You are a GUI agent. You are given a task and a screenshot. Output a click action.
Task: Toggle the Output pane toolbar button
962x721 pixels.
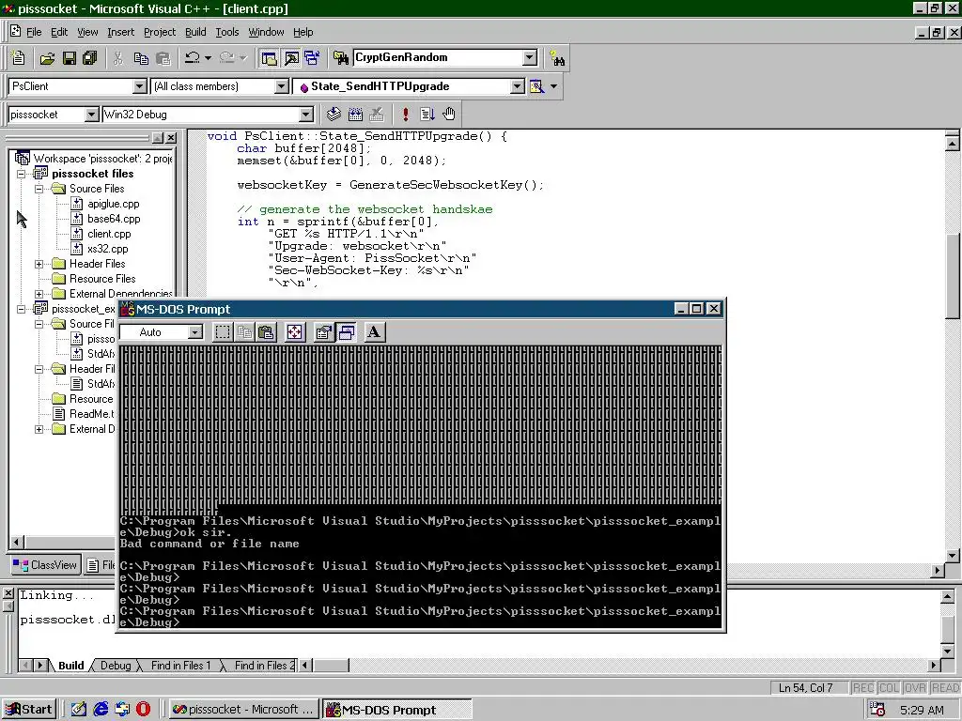tap(291, 58)
